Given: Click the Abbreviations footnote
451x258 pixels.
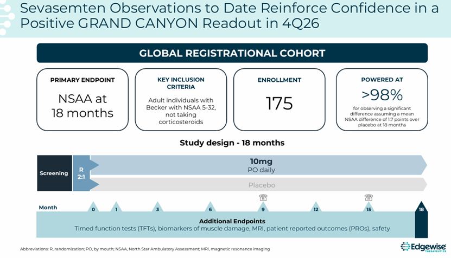Looking at the screenshot, I should click(145, 249).
